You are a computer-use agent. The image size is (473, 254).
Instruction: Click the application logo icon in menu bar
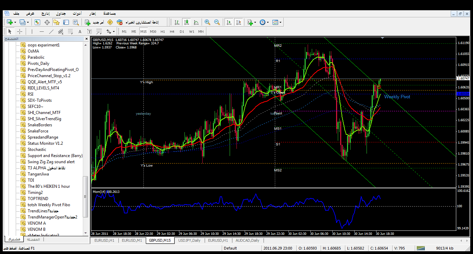(x=7, y=13)
